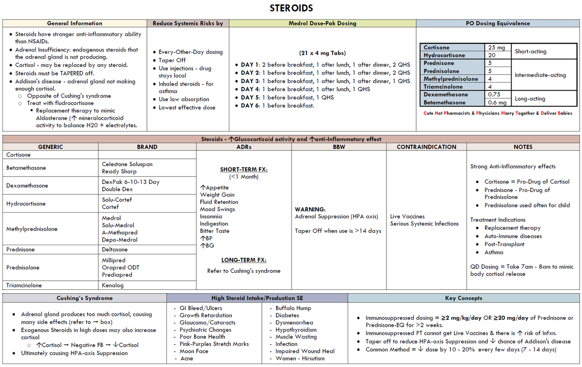Select the LONG-TERM FX heading

(x=244, y=260)
